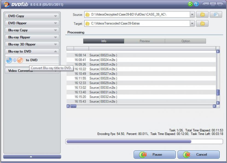Click the log list vertical scrollbar thumb

click(218, 92)
